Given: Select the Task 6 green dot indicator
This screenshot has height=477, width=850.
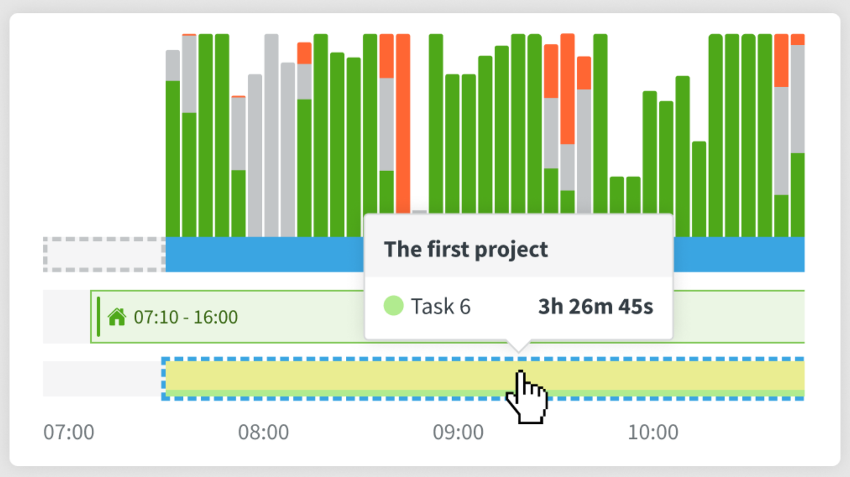Looking at the screenshot, I should pyautogui.click(x=393, y=306).
